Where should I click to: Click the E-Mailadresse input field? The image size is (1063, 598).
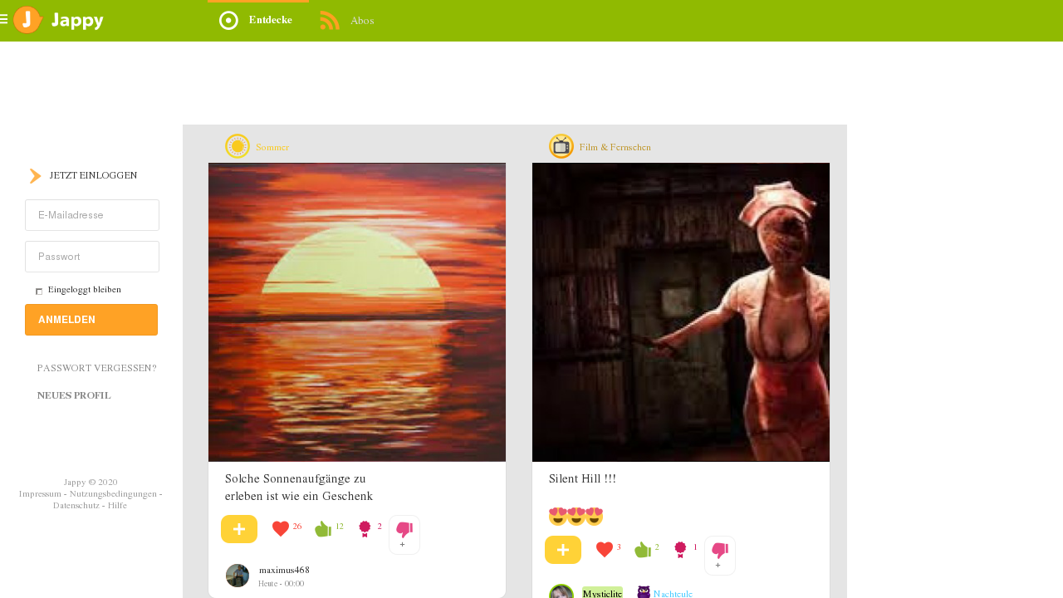click(x=92, y=215)
